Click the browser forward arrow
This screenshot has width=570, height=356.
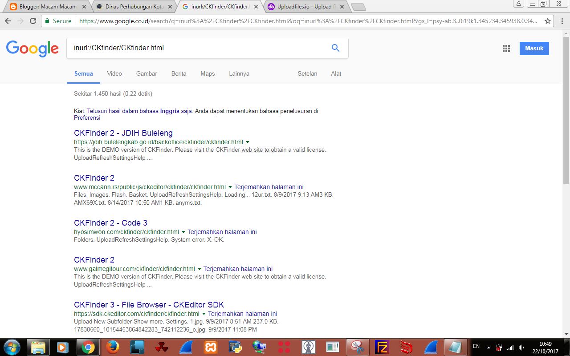pos(20,21)
